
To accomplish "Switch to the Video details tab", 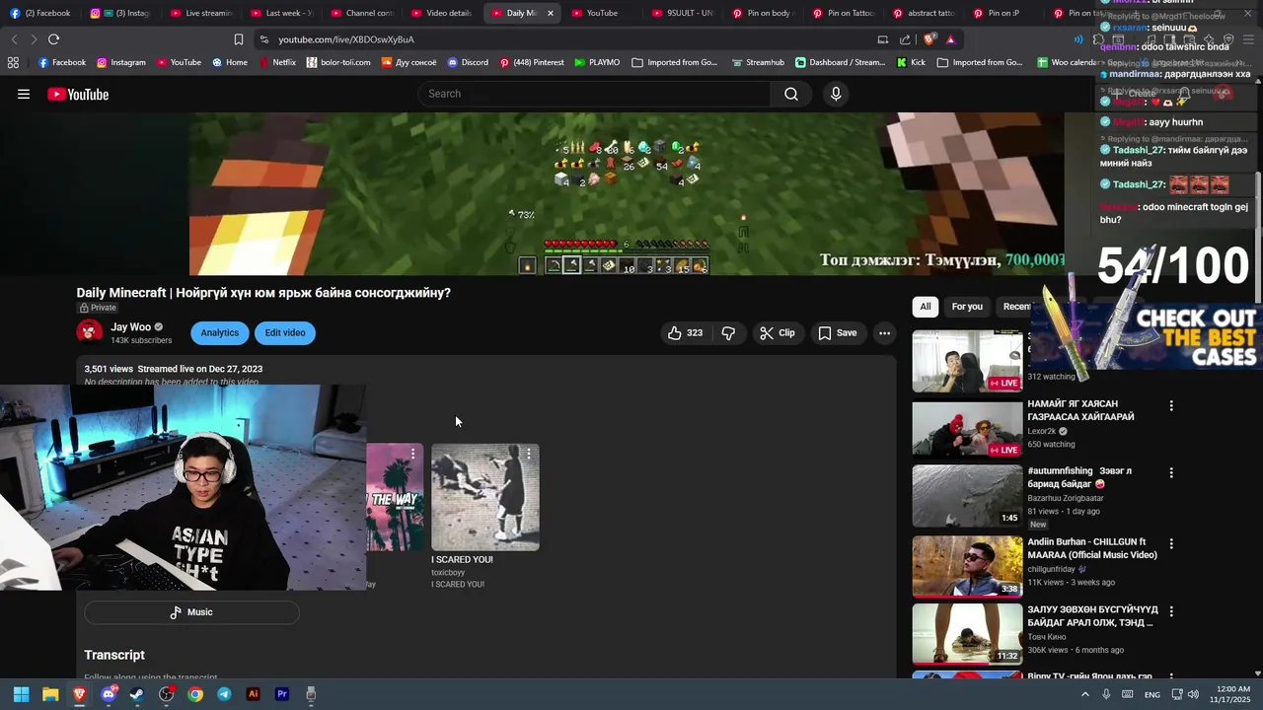I will pyautogui.click(x=442, y=13).
